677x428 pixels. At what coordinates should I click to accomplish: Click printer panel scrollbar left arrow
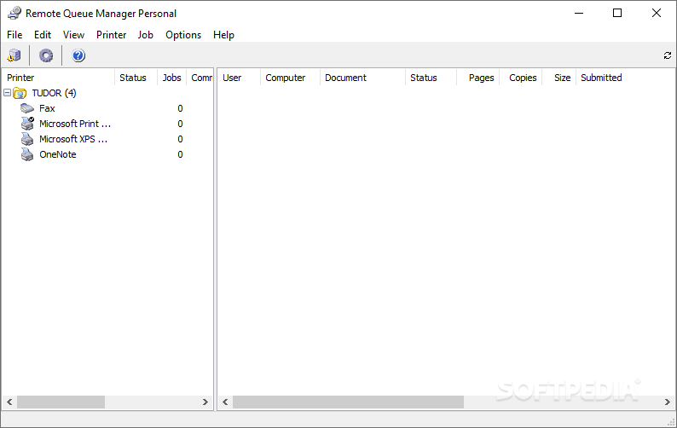point(9,402)
